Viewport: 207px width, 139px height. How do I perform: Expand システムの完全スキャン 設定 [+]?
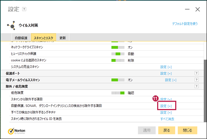(x=166, y=67)
